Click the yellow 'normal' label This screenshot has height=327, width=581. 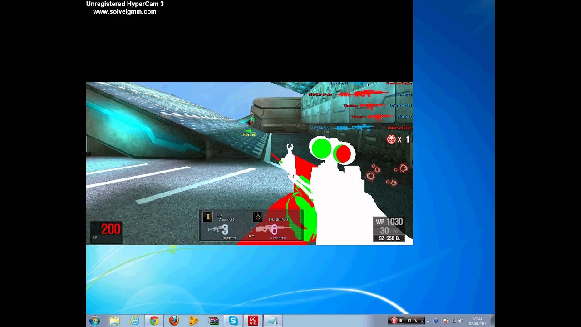click(249, 134)
